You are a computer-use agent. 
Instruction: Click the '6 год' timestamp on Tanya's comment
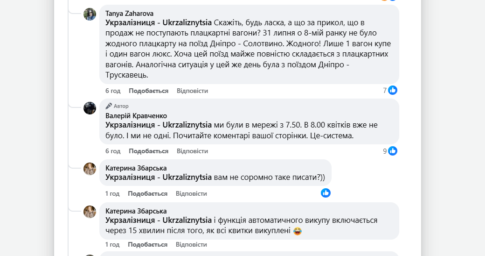point(113,91)
